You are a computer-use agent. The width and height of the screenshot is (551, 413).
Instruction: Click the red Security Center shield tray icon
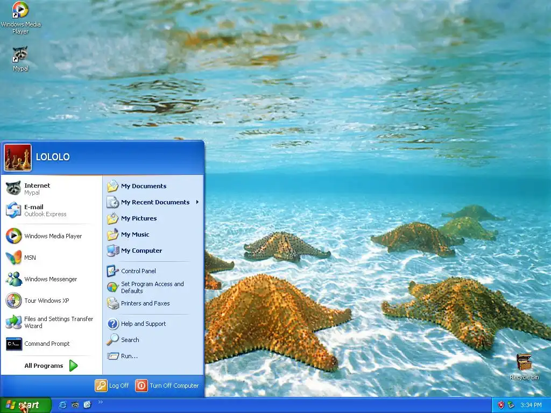click(x=501, y=405)
